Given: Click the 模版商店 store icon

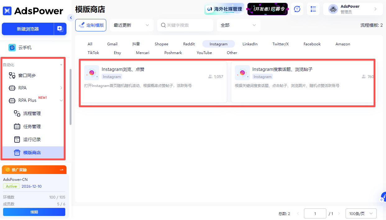Looking at the screenshot, I should (x=18, y=152).
